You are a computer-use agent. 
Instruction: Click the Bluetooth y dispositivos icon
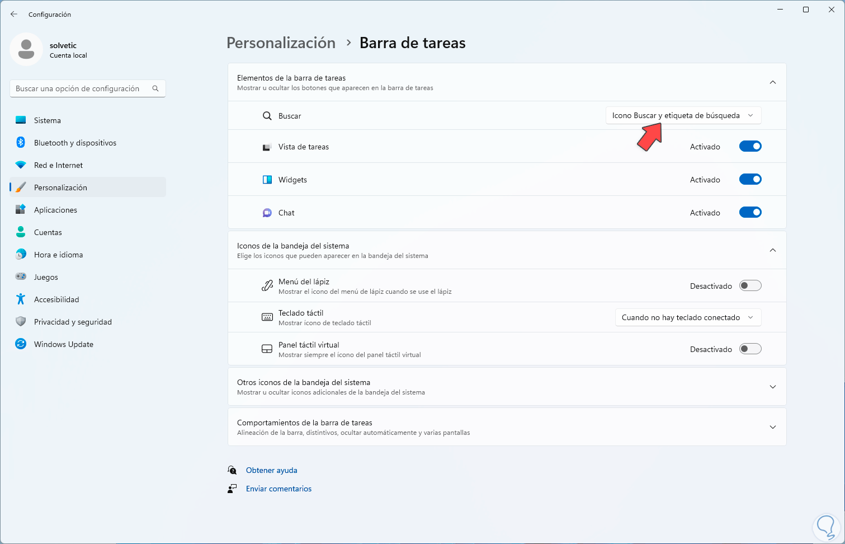tap(21, 143)
